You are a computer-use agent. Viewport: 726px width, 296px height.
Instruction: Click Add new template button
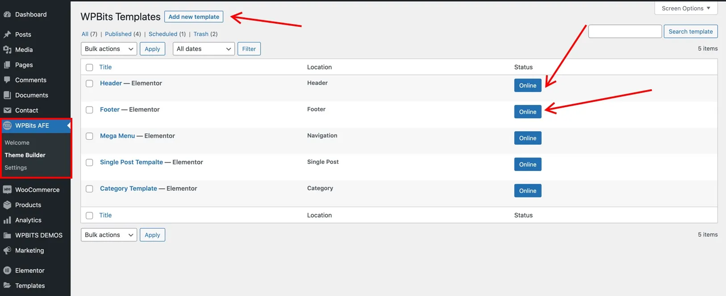click(x=194, y=17)
